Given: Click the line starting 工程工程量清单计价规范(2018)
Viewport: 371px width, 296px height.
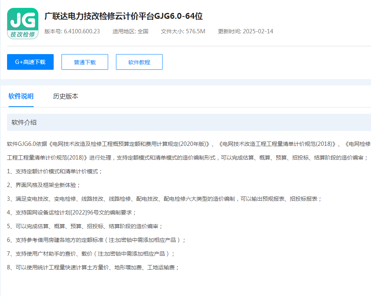Looking at the screenshot, I should coord(187,158).
